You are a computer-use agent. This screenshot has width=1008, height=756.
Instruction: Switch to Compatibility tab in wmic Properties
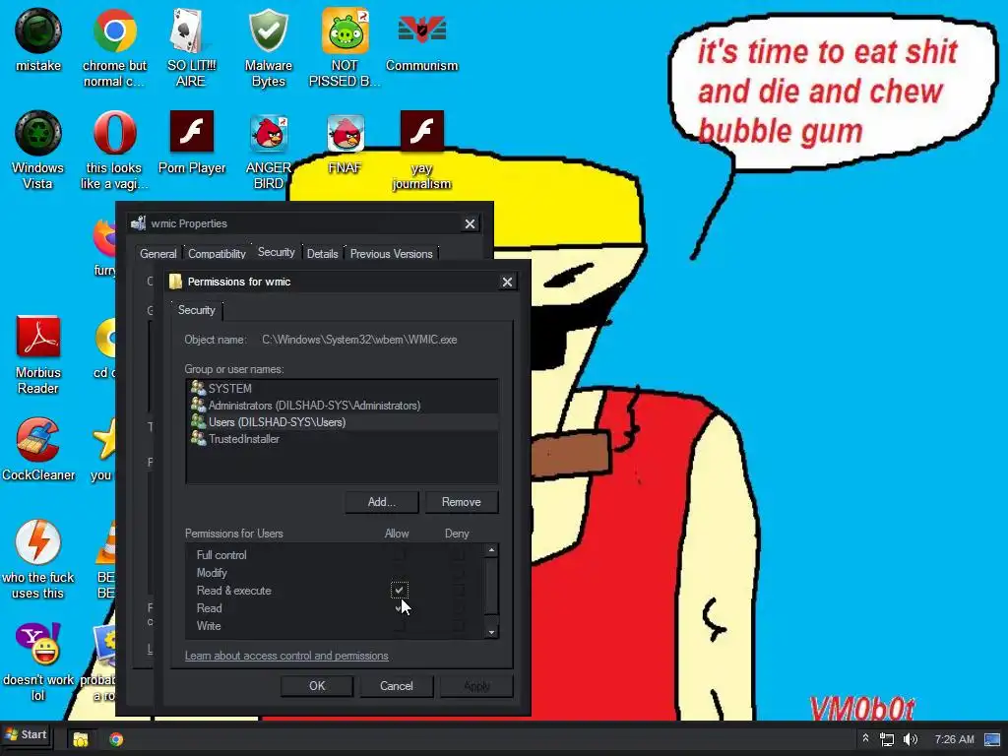217,254
